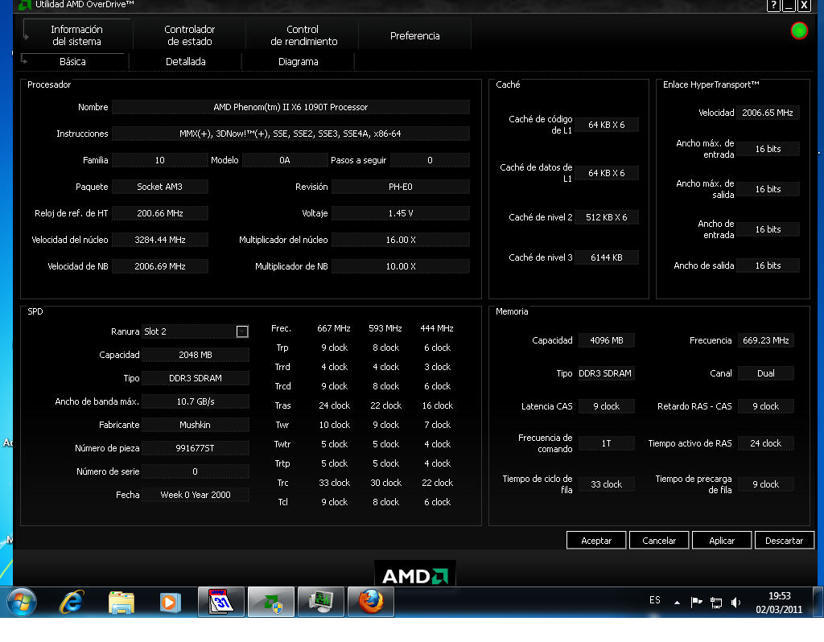Screen dimensions: 824x642
Task: Click the help question mark button
Action: coord(773,6)
